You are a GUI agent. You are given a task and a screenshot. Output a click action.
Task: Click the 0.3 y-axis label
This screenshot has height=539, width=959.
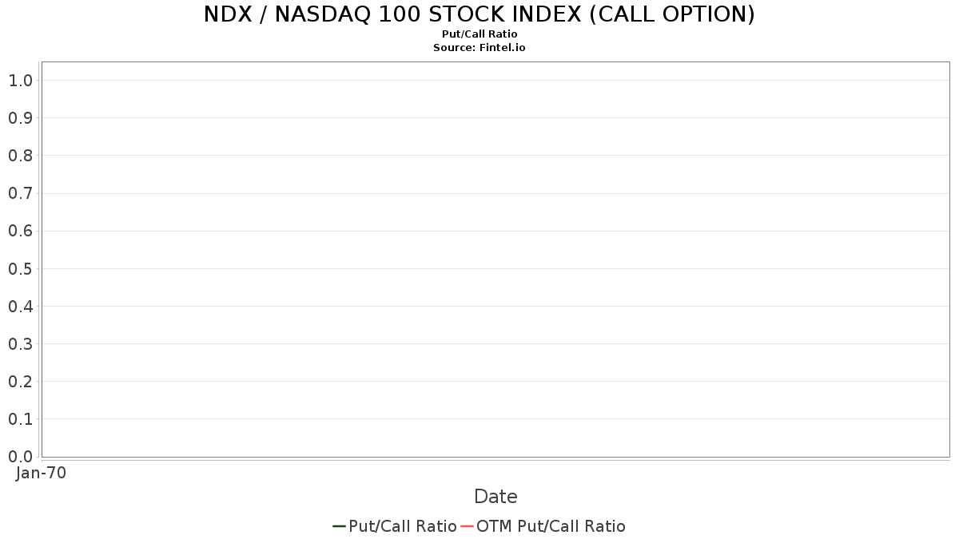point(20,343)
